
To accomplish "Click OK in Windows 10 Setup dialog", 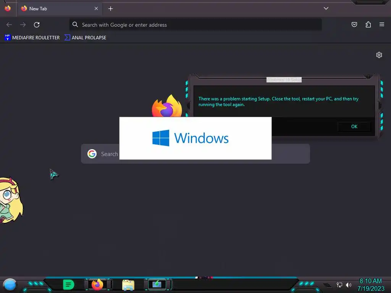I will (354, 127).
